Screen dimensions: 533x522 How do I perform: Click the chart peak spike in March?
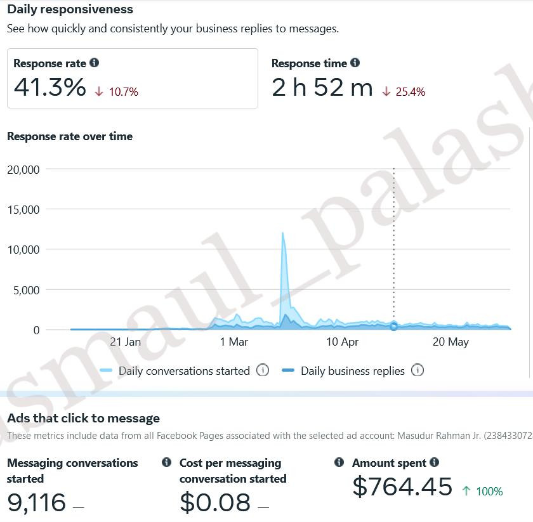point(282,234)
